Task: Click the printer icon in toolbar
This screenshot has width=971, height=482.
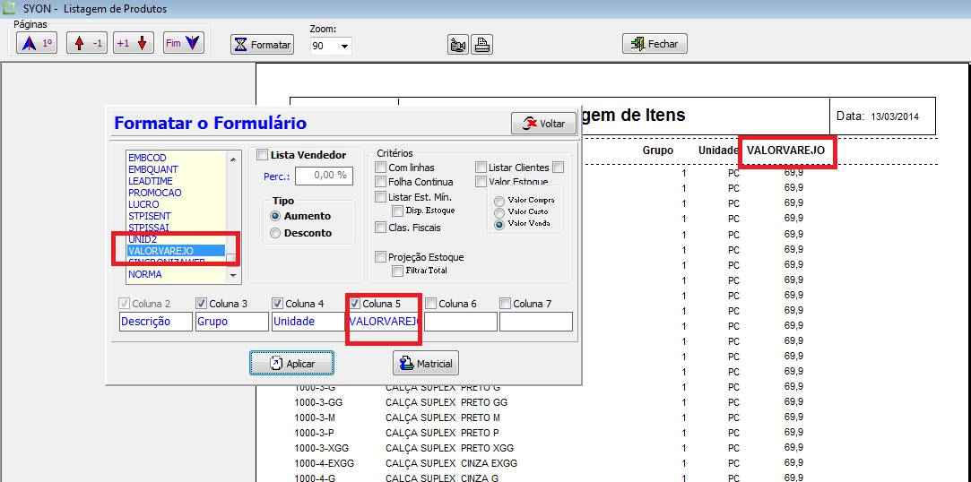Action: coord(482,45)
